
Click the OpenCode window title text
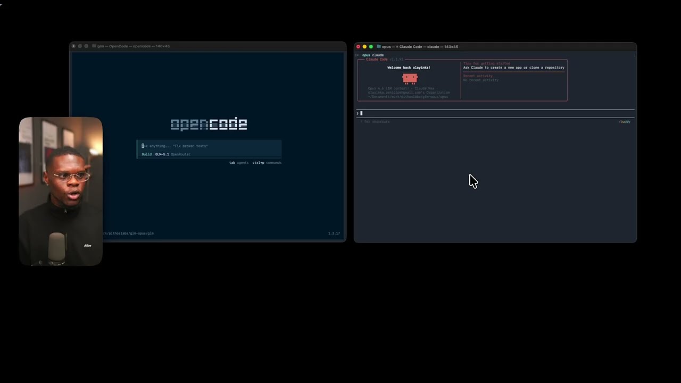pyautogui.click(x=134, y=46)
